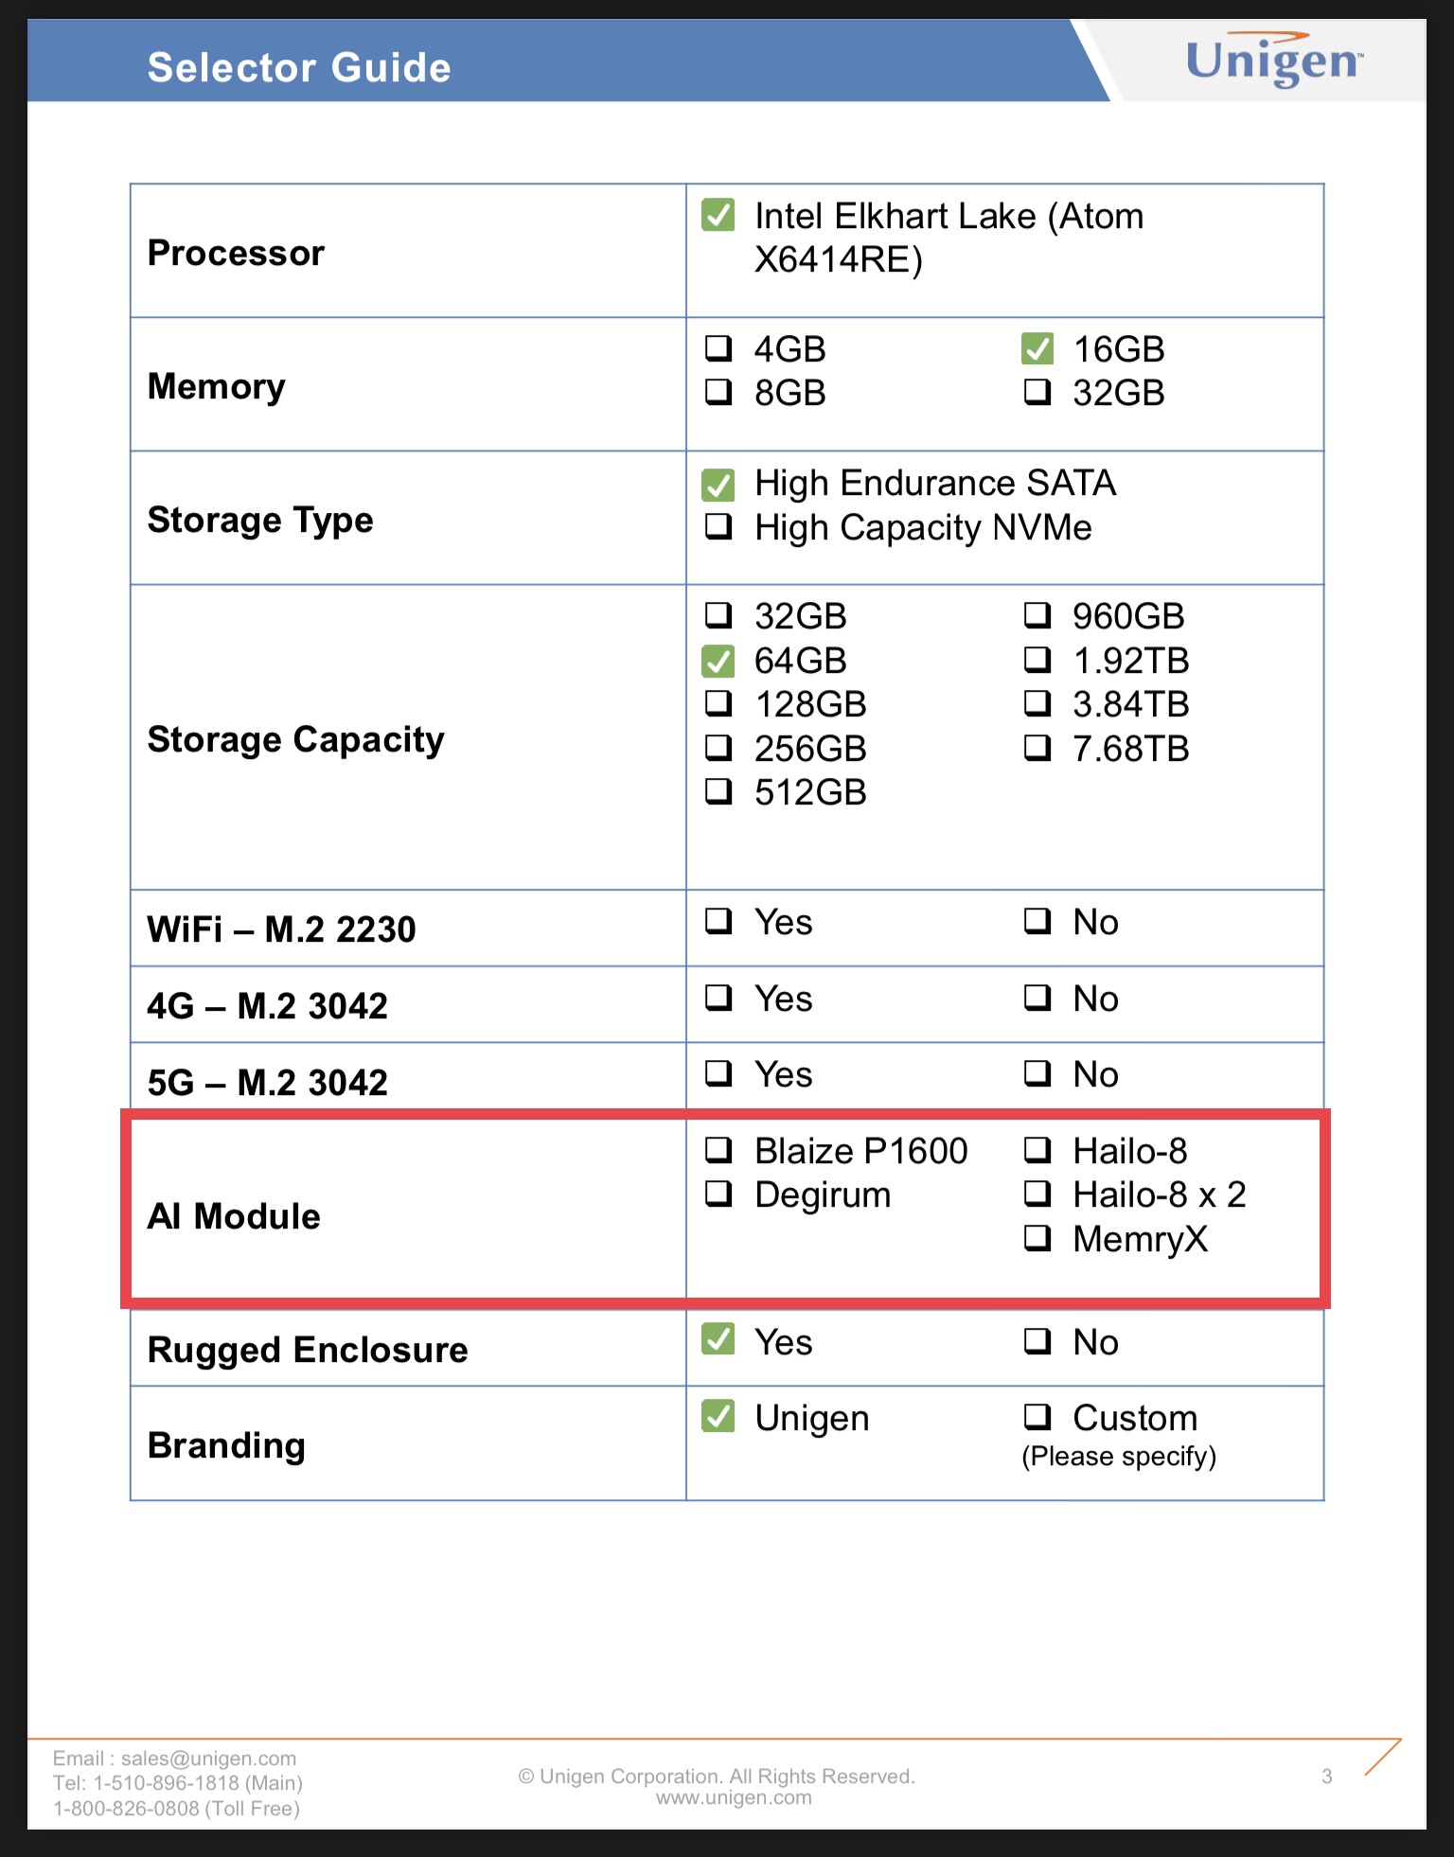
Task: Select the Custom branding checkbox
Action: tap(1037, 1418)
